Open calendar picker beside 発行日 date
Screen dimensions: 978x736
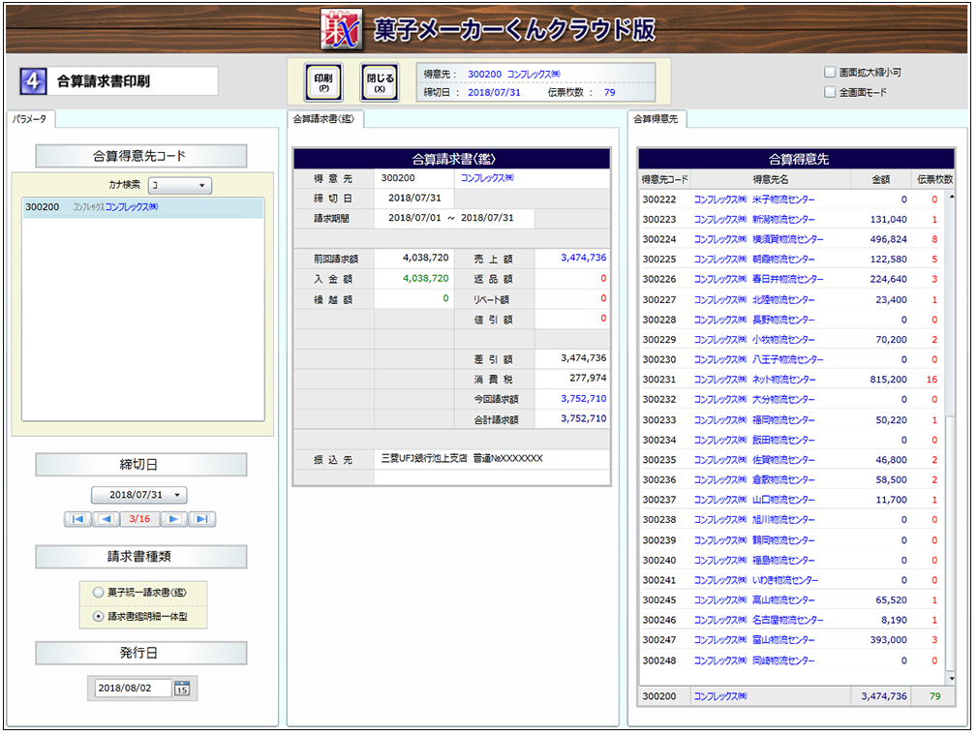point(183,689)
